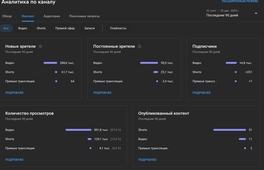Open ПОДРОБНЕЕ under Количество просмотров
264x170 pixels.
14,159
